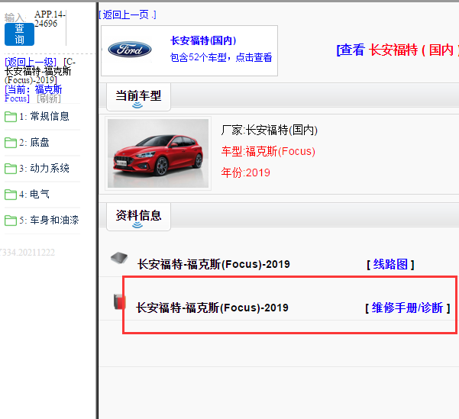Click the 返回上一级 link in sidebar

31,62
